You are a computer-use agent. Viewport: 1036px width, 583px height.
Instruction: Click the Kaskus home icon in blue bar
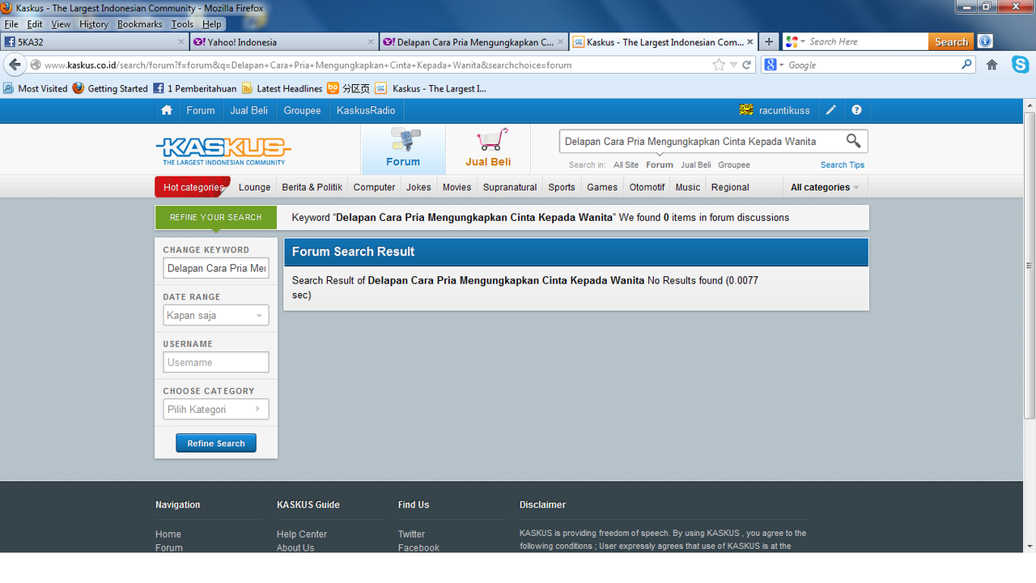[167, 110]
